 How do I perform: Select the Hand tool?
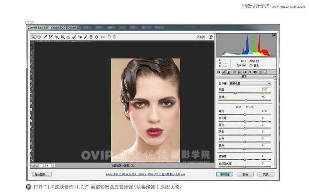click(39, 37)
